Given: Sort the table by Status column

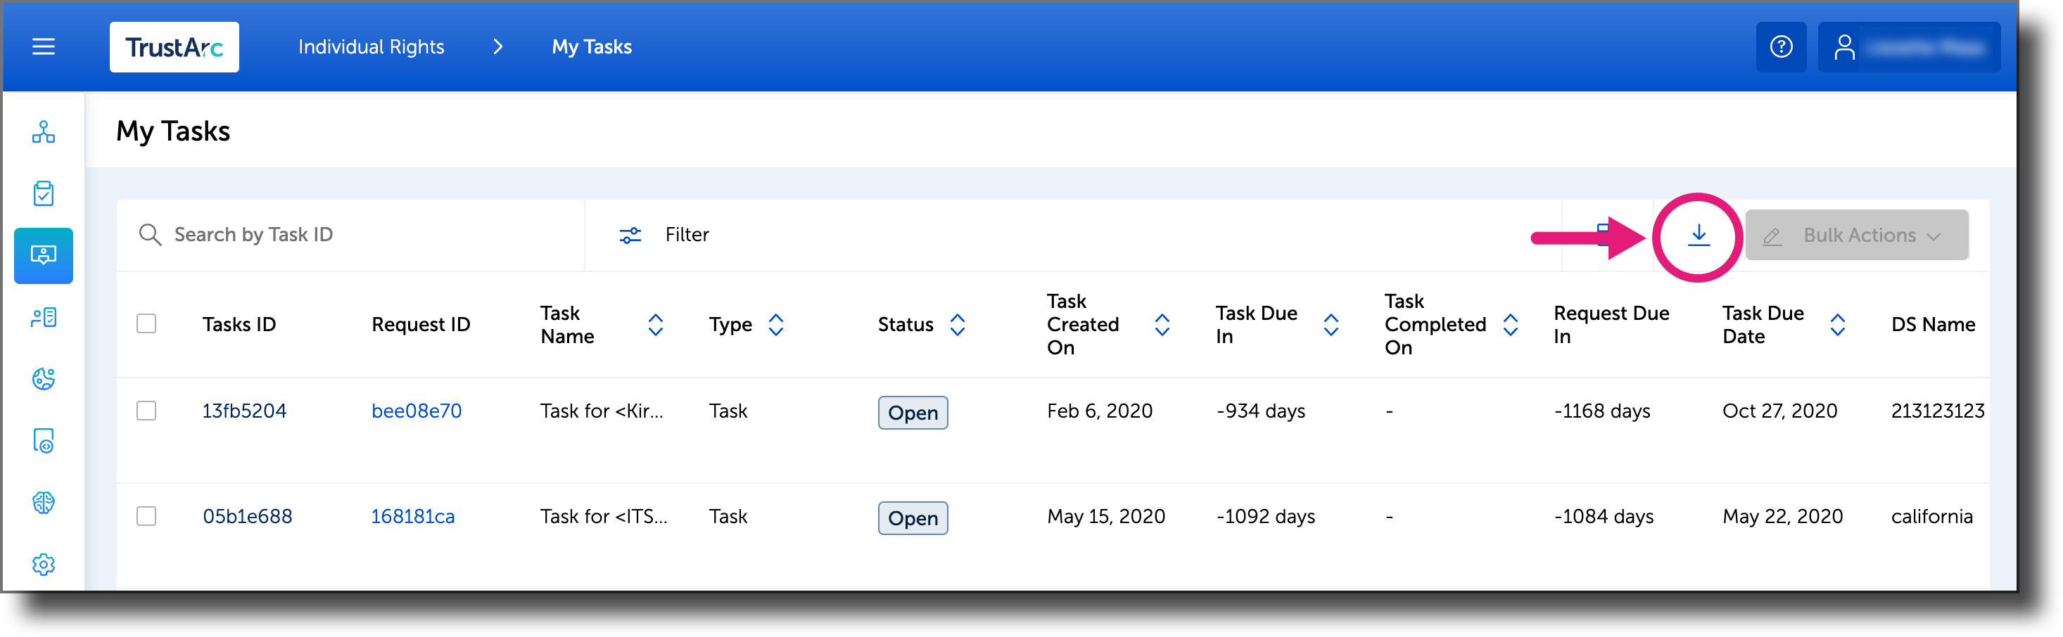Looking at the screenshot, I should pos(958,324).
